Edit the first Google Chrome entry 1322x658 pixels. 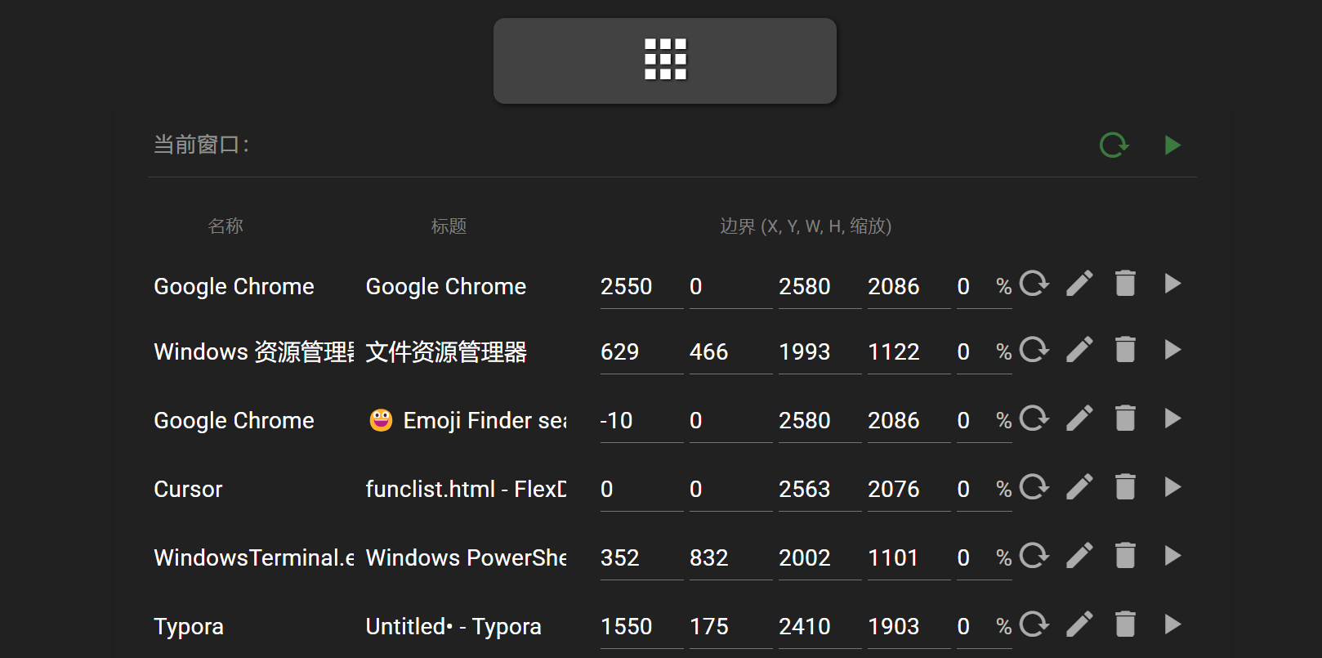click(1079, 284)
